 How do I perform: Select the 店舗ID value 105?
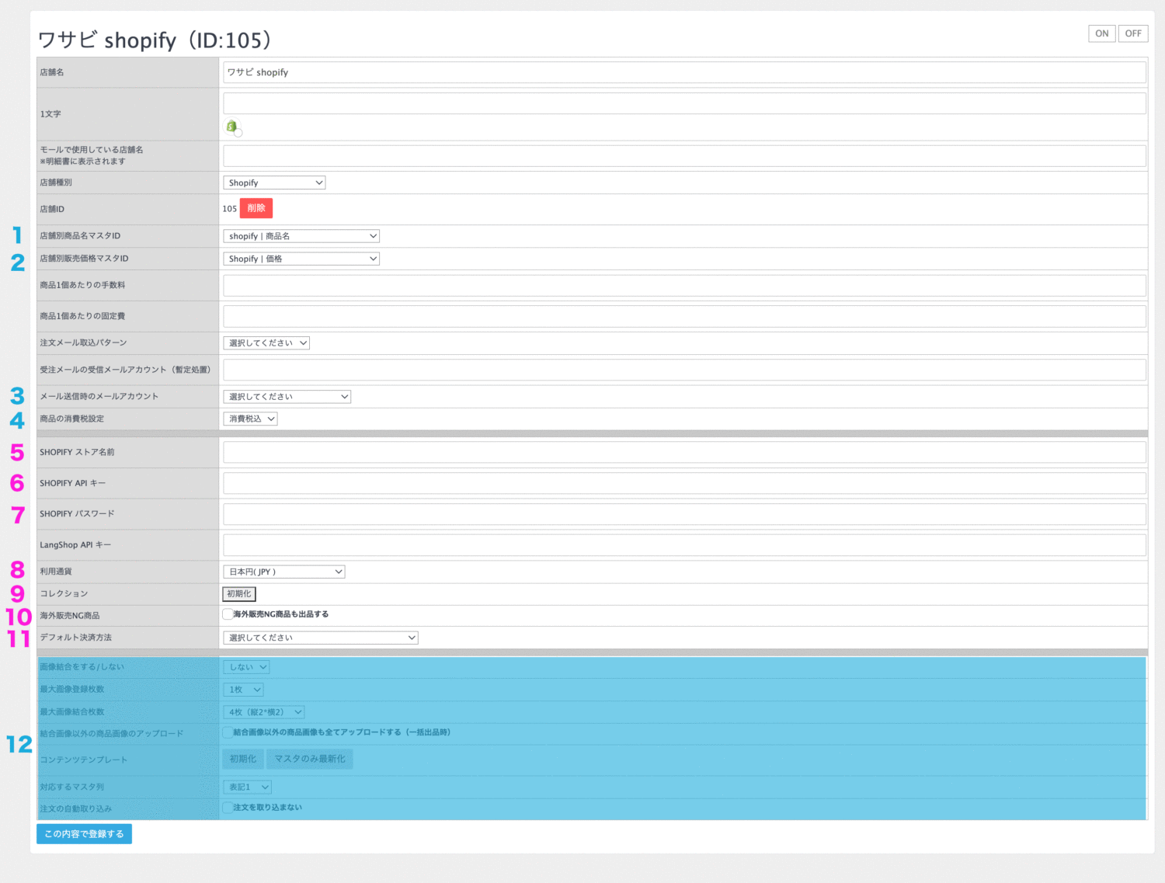(x=229, y=209)
